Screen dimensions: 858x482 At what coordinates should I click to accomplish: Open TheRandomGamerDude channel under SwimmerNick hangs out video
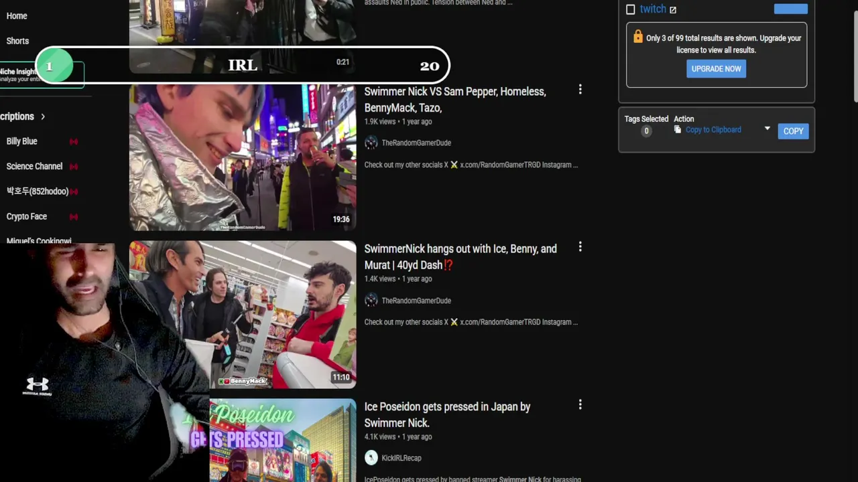coord(416,301)
